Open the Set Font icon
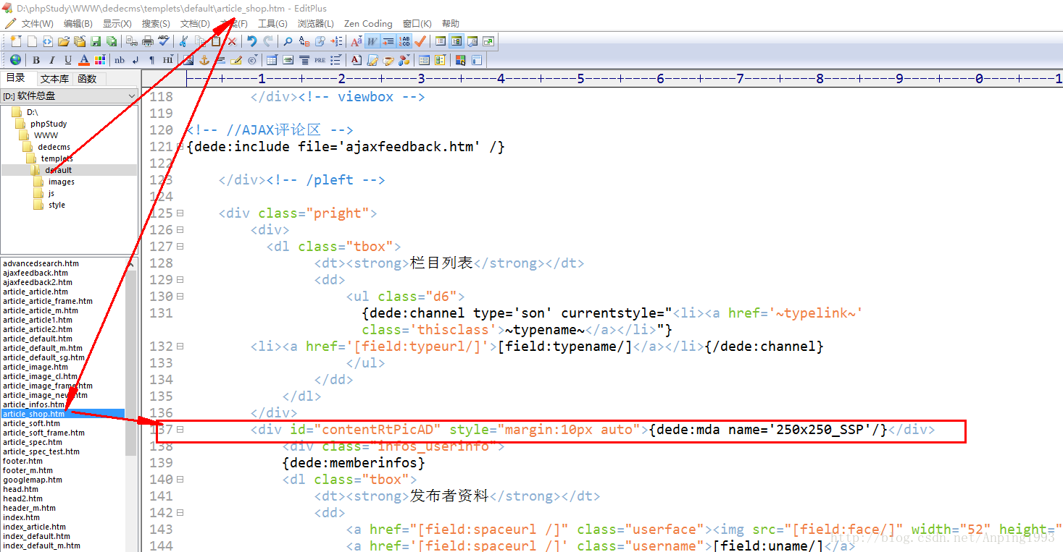The image size is (1063, 552). (356, 41)
